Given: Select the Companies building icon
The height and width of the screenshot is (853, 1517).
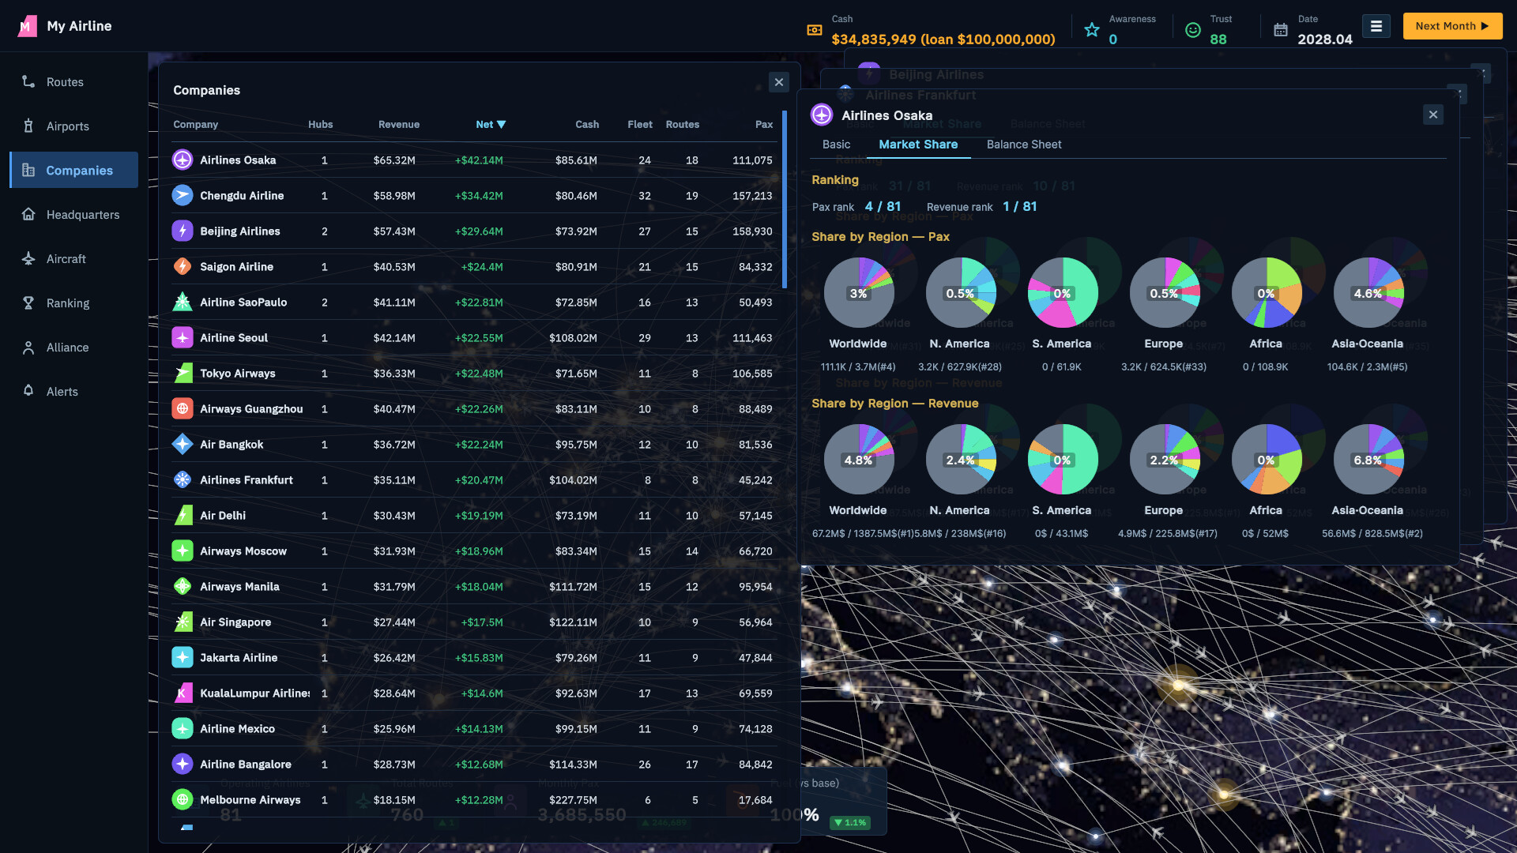Looking at the screenshot, I should click(x=28, y=170).
